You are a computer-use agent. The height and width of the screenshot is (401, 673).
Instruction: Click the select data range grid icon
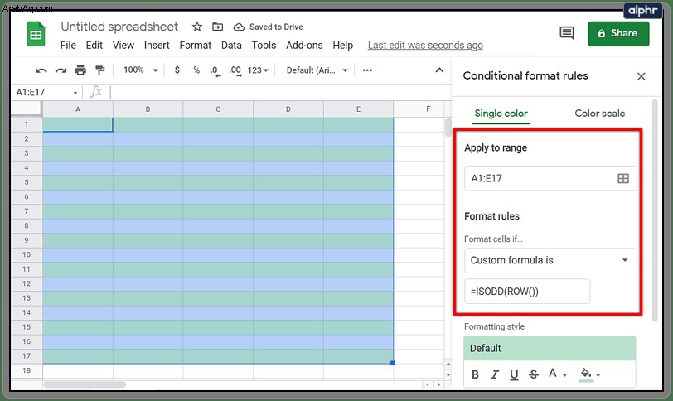point(623,178)
